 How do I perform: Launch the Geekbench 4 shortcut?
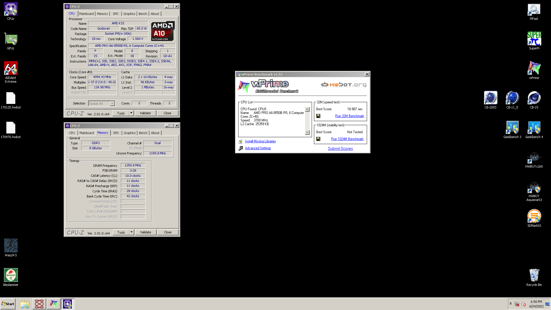534,130
